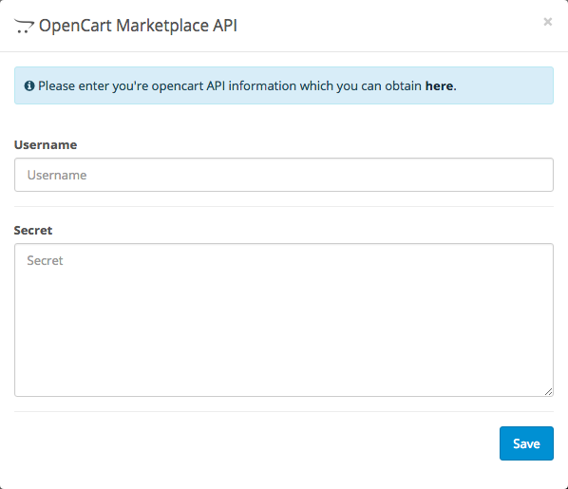The image size is (568, 489).
Task: Close the OpenCart Marketplace API dialog
Action: tap(547, 22)
